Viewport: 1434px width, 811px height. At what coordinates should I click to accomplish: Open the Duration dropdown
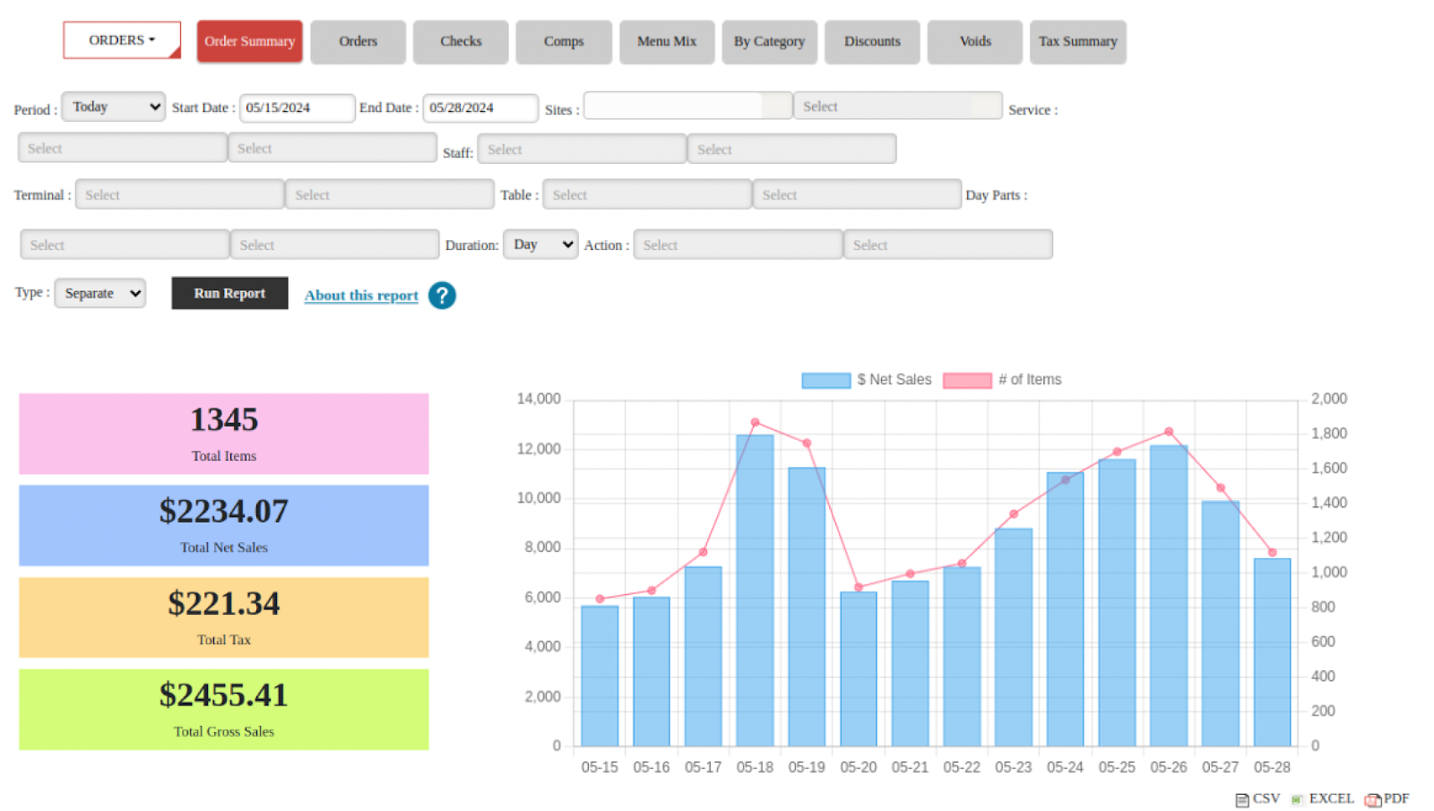point(540,245)
